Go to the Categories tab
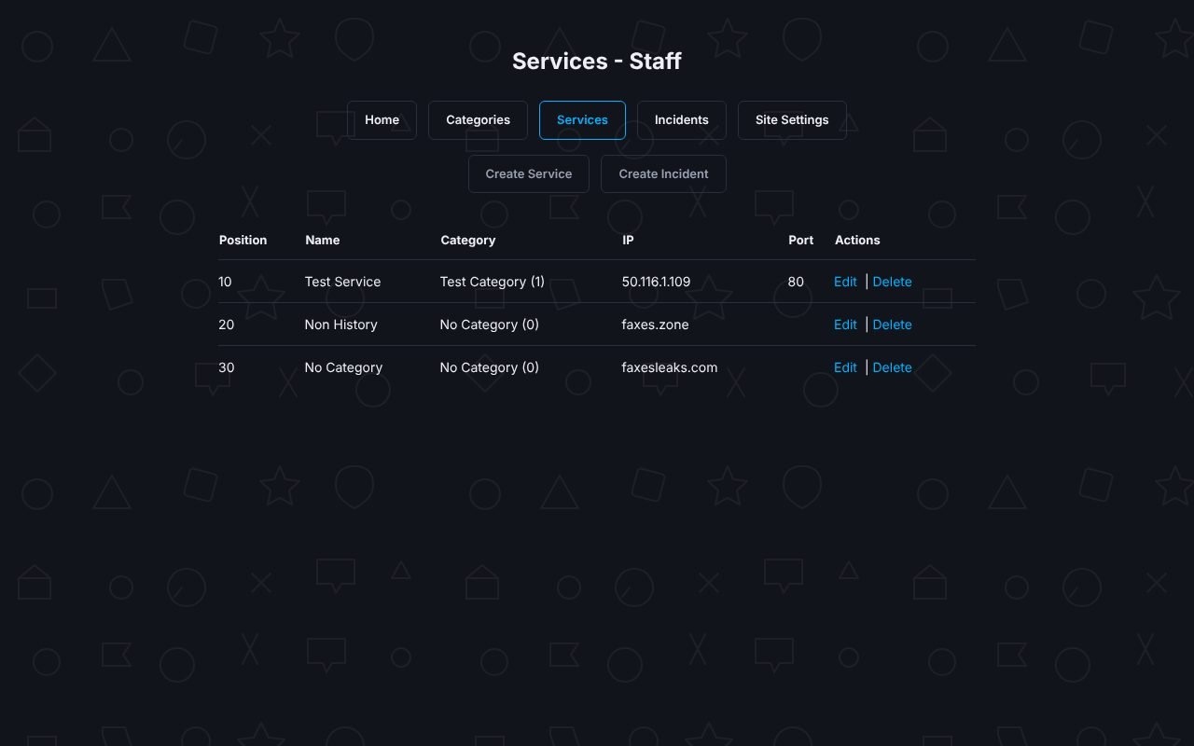This screenshot has height=746, width=1194. [x=478, y=120]
